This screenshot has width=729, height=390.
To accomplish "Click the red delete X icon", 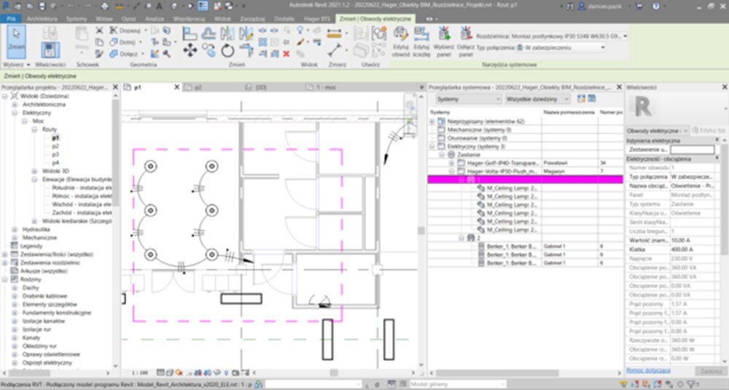I will (286, 53).
